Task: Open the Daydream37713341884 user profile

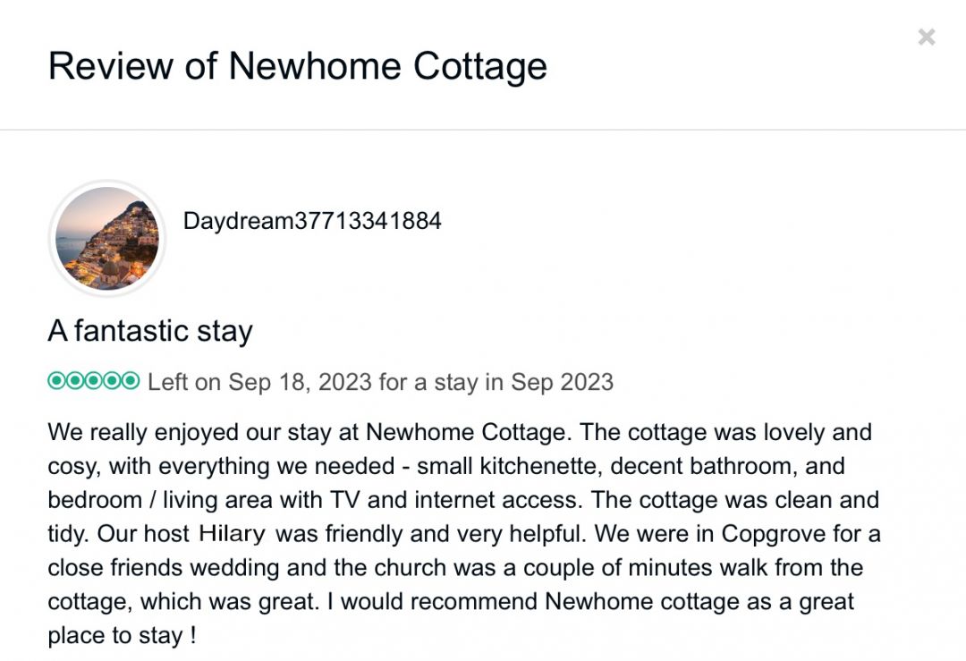Action: (x=312, y=221)
